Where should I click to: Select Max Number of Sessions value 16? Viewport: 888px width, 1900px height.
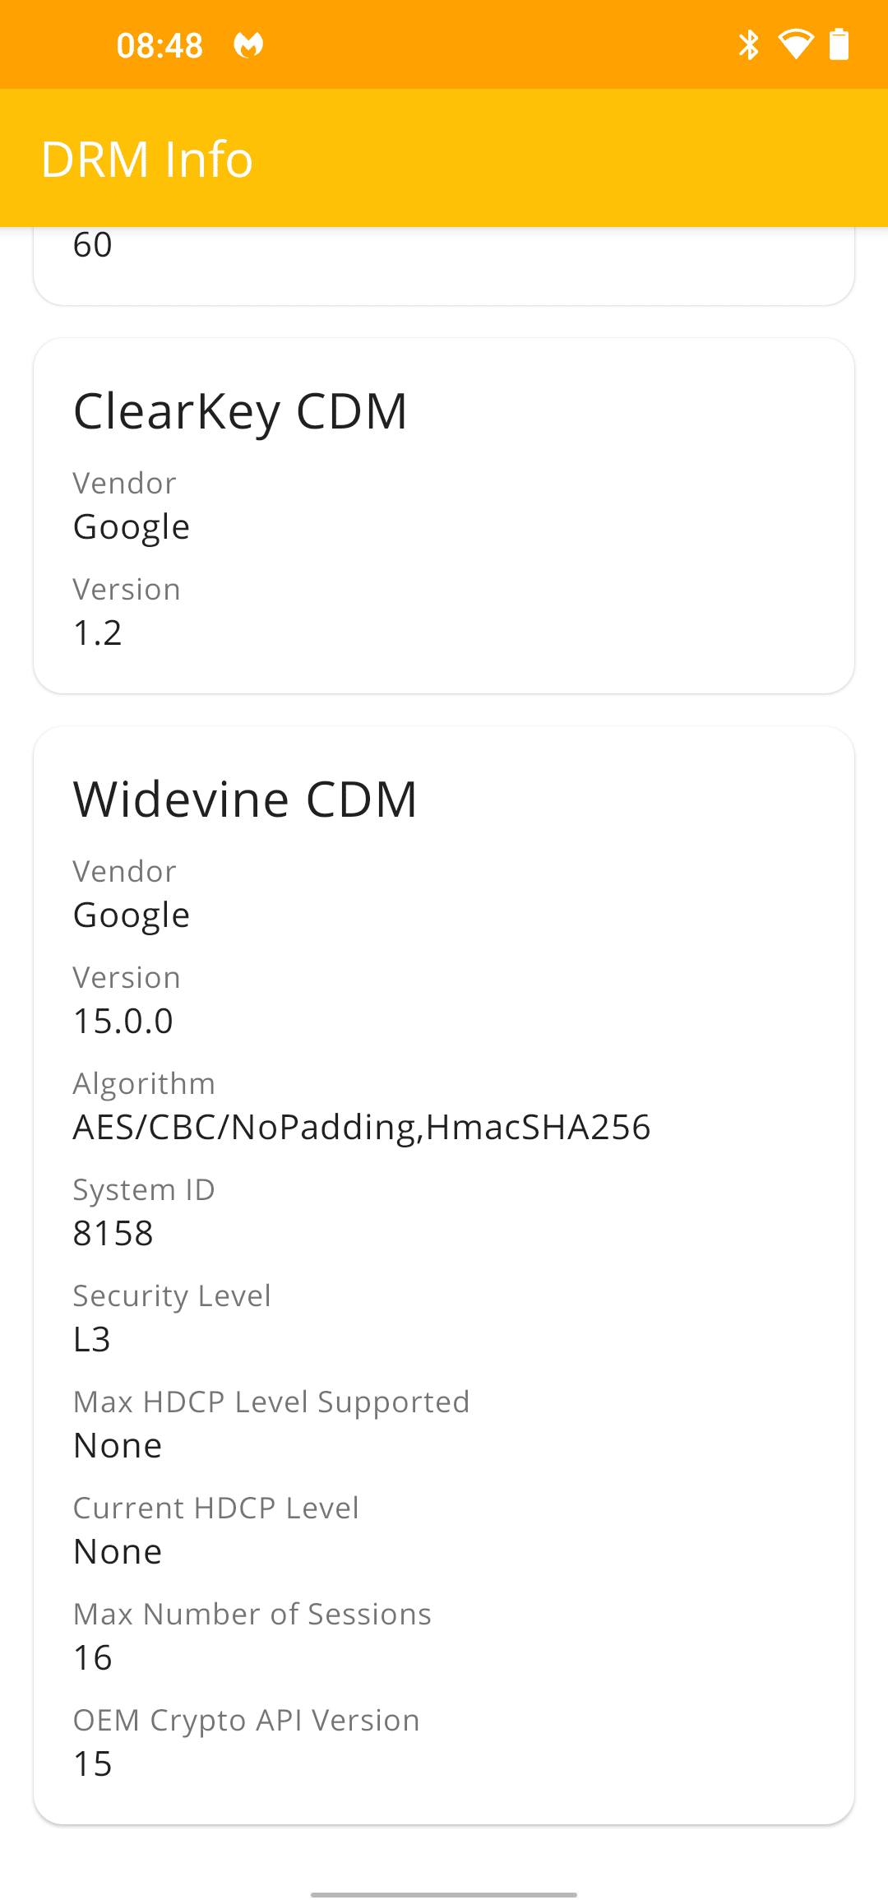click(93, 1657)
